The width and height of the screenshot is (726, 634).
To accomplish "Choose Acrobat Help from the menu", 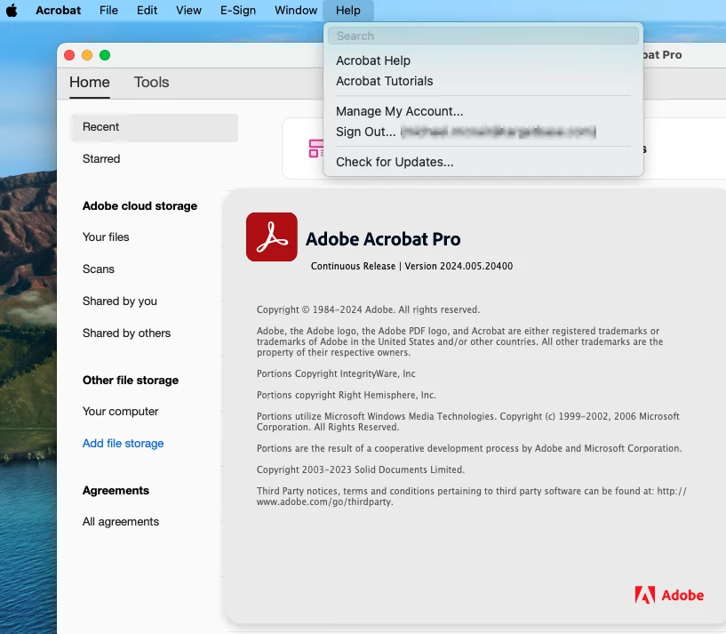I will click(x=373, y=60).
